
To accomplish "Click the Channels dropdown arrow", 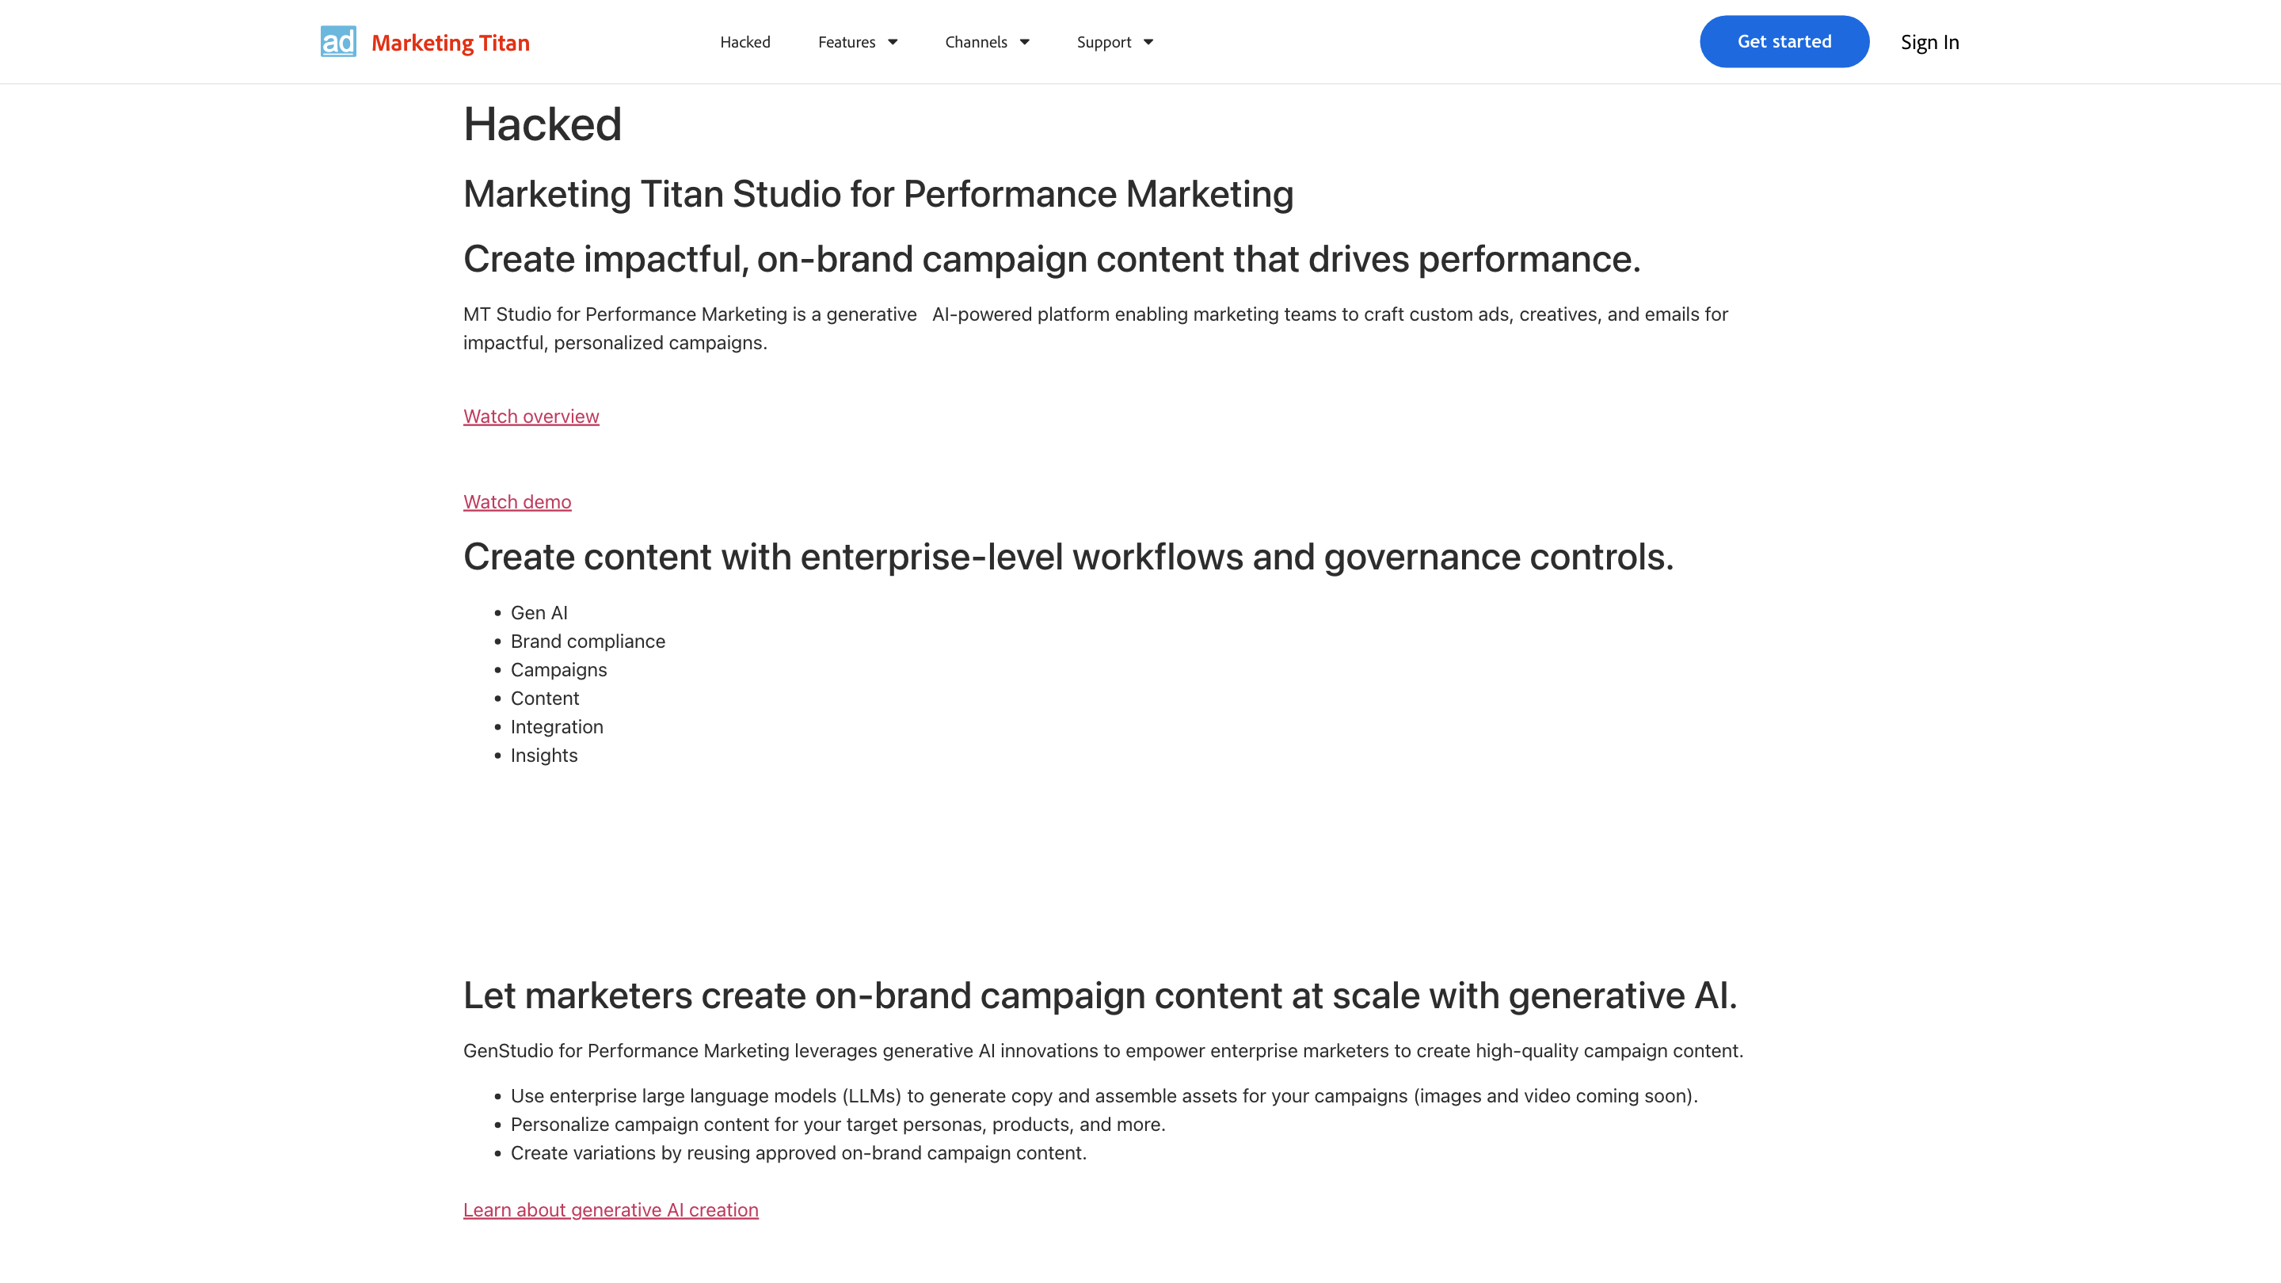I will coord(1025,42).
